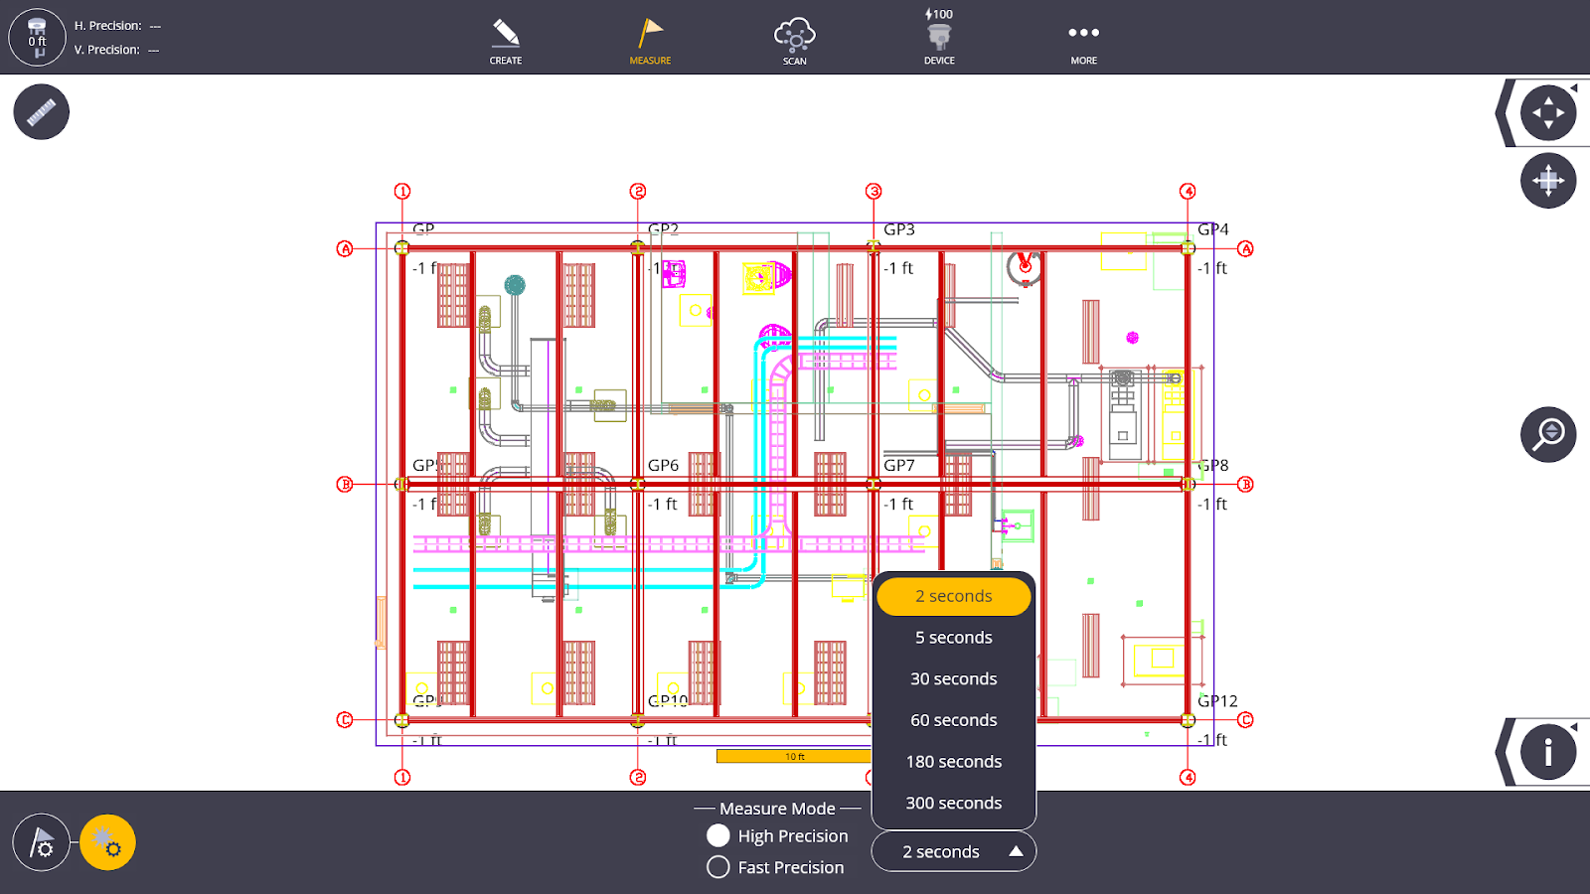Pick 180 seconds measurement duration
The height and width of the screenshot is (894, 1590).
953,762
